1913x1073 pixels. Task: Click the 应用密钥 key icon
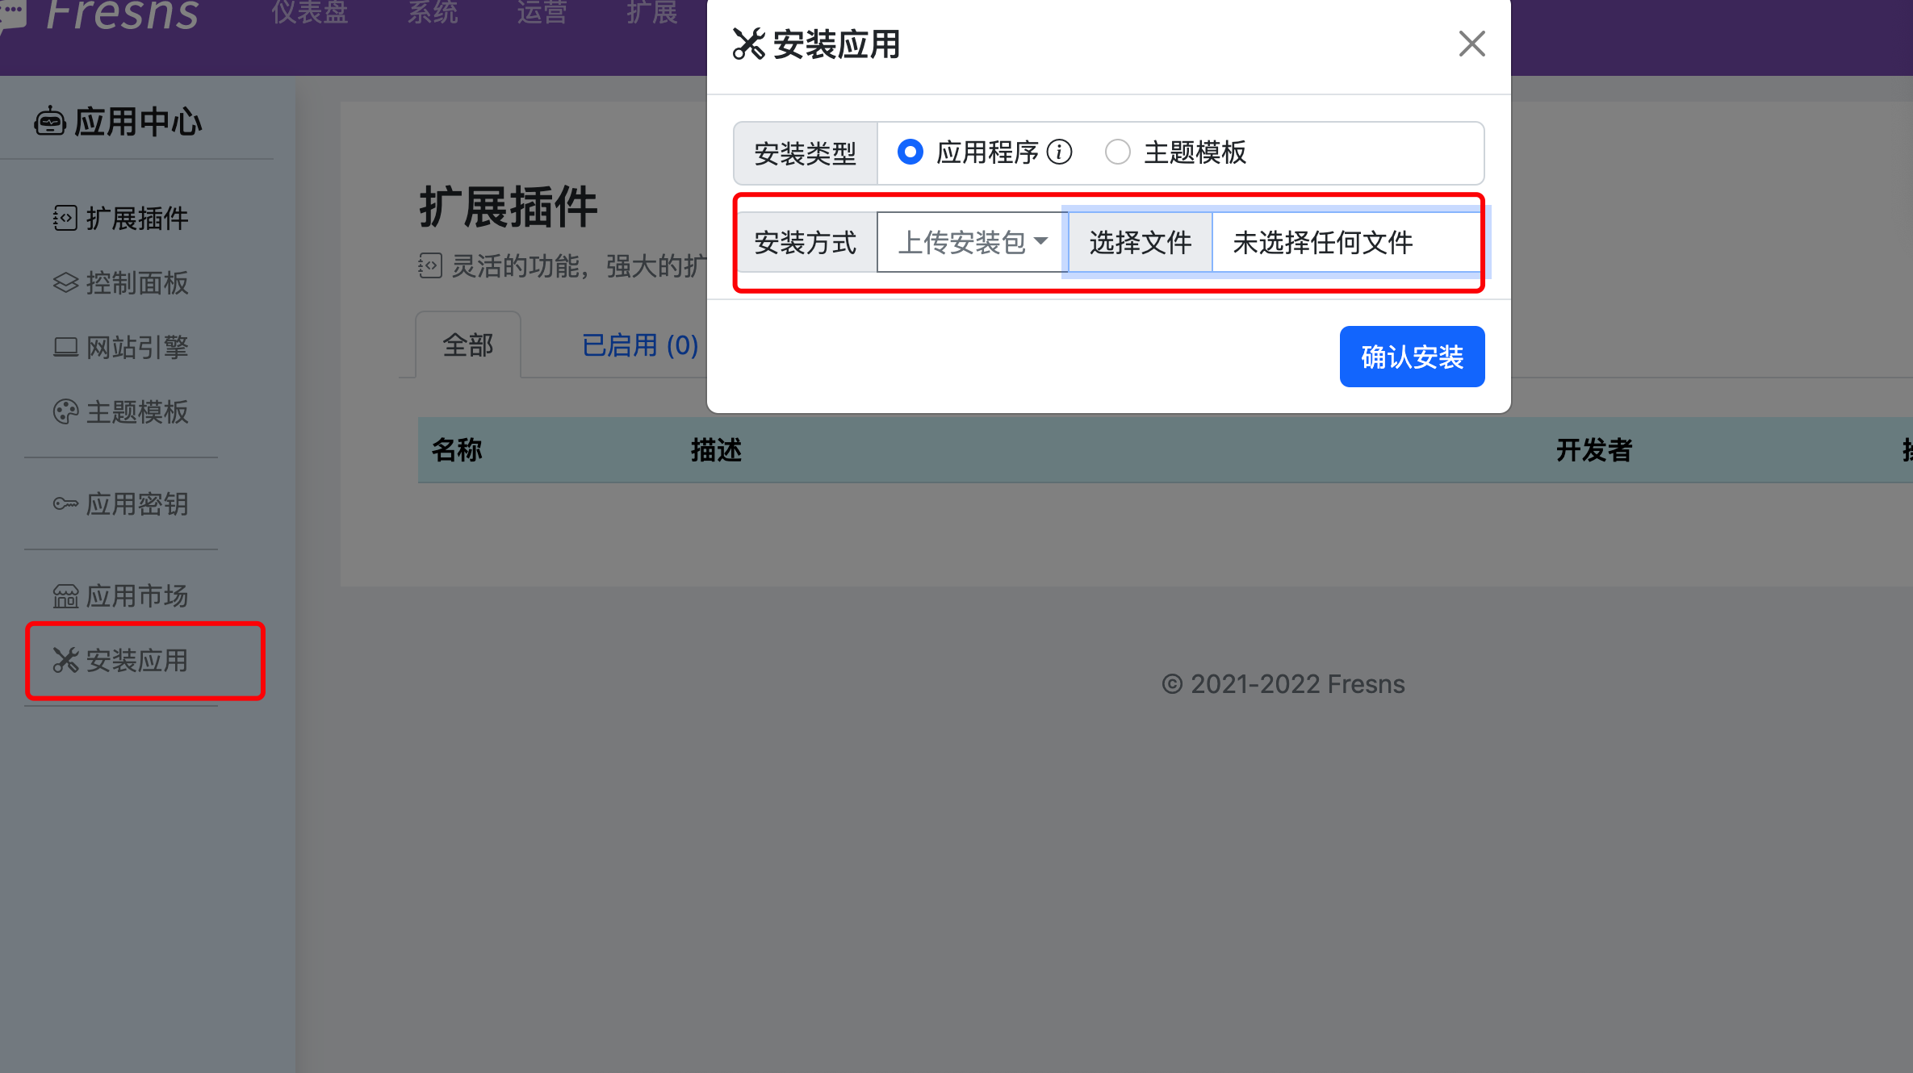click(x=65, y=504)
